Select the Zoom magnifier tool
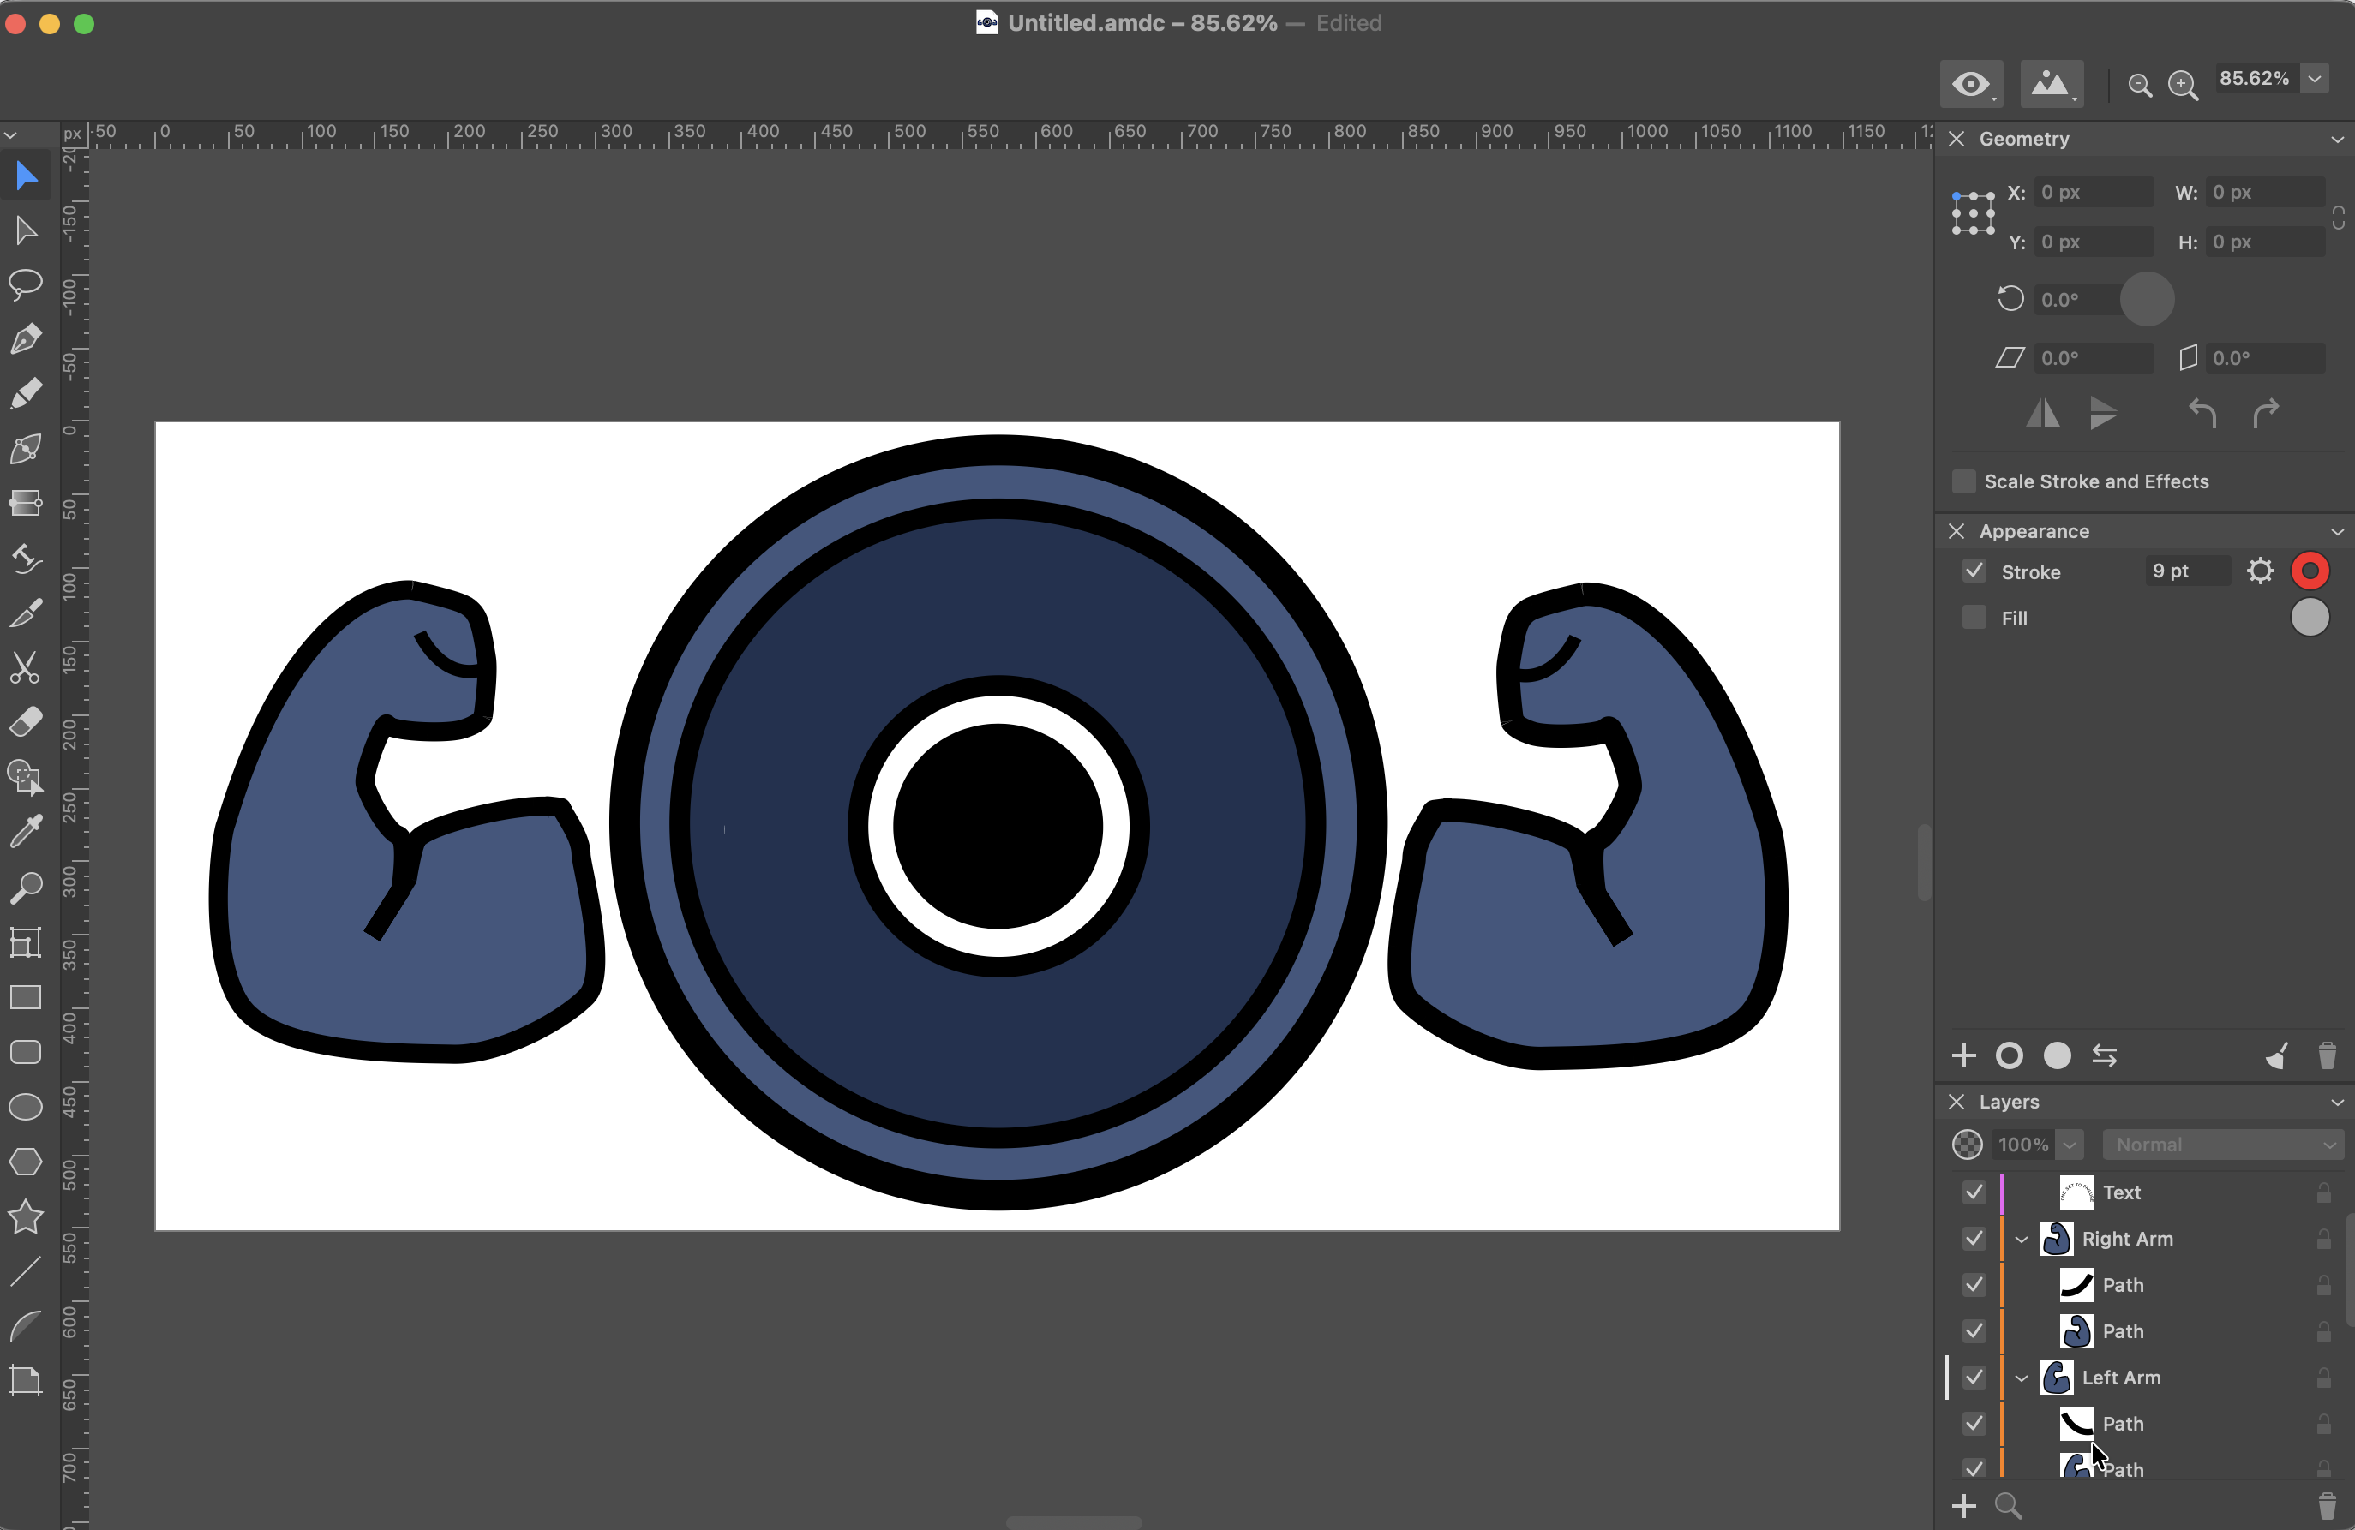 [26, 888]
